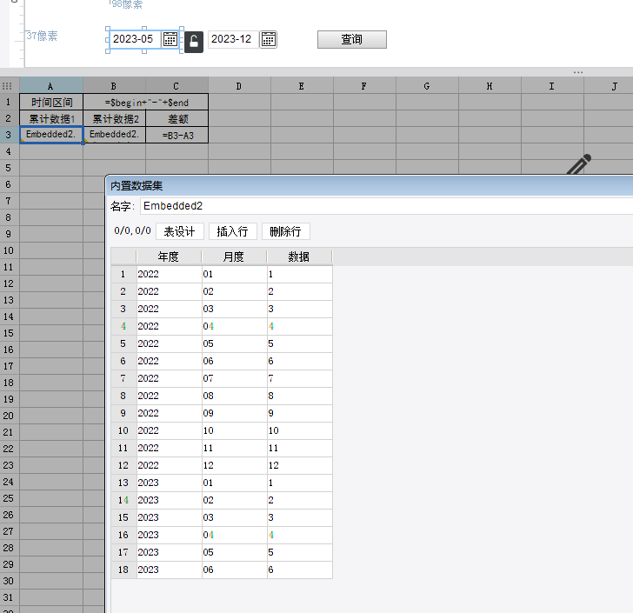
Task: Select row 4 header in spreadsheet
Action: click(9, 151)
